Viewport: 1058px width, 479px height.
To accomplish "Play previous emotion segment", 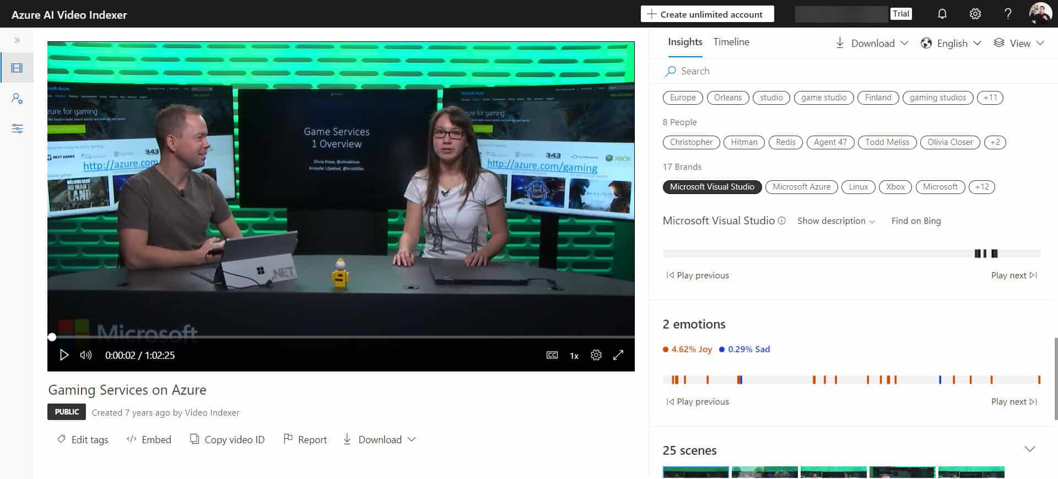I will tap(698, 402).
